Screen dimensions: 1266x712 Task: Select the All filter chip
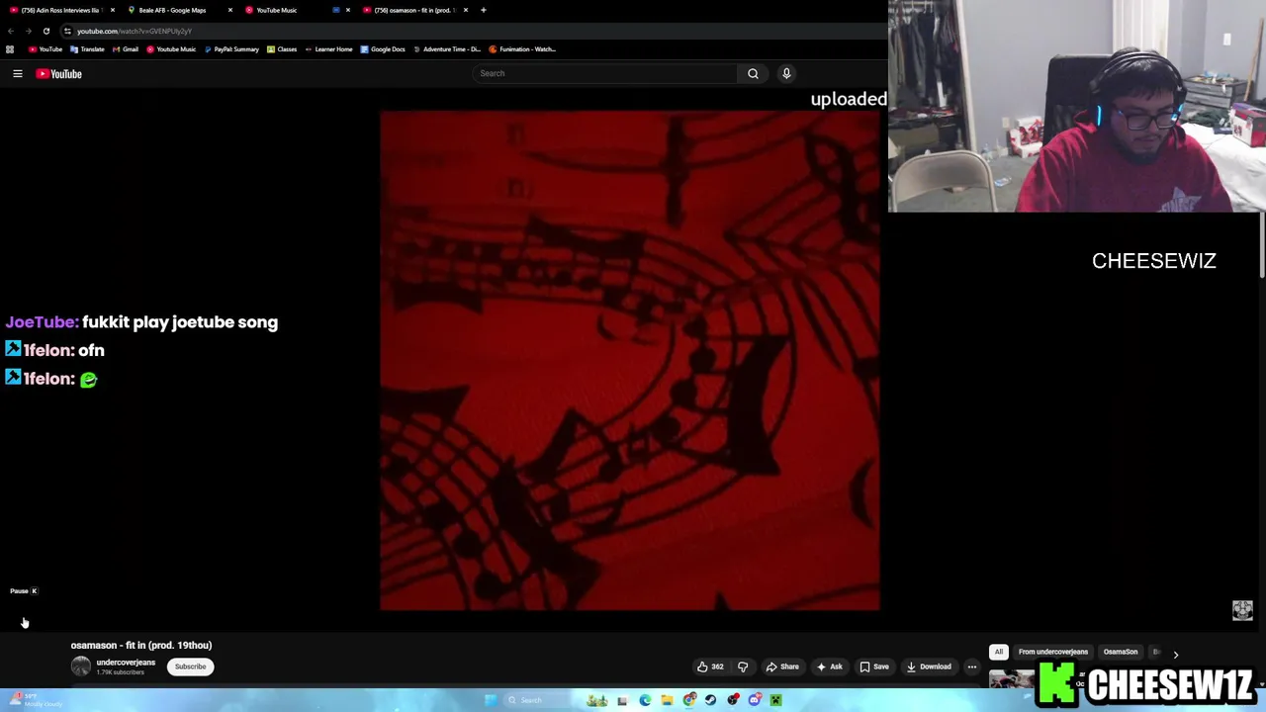point(999,652)
